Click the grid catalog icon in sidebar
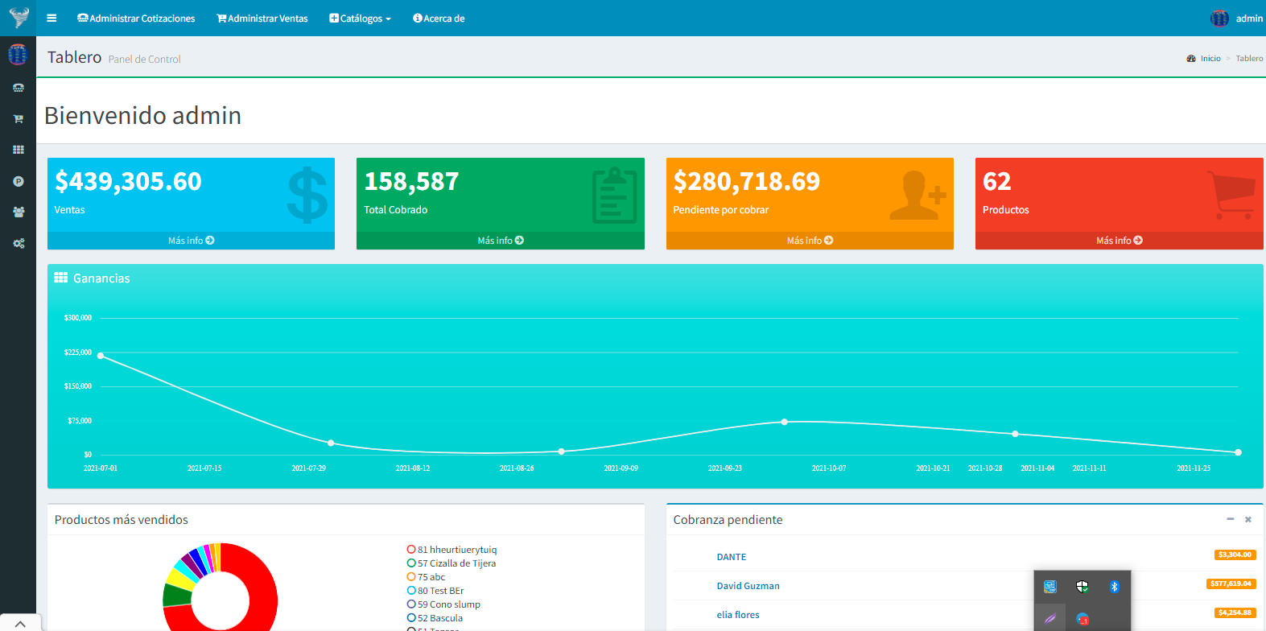 [x=18, y=150]
